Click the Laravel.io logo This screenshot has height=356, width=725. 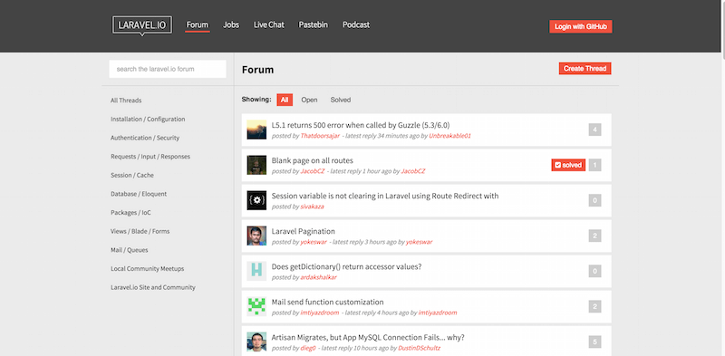click(x=142, y=26)
